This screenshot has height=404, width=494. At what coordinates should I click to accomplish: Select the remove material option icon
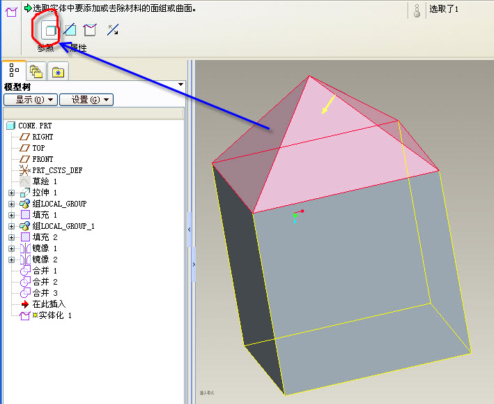click(70, 30)
